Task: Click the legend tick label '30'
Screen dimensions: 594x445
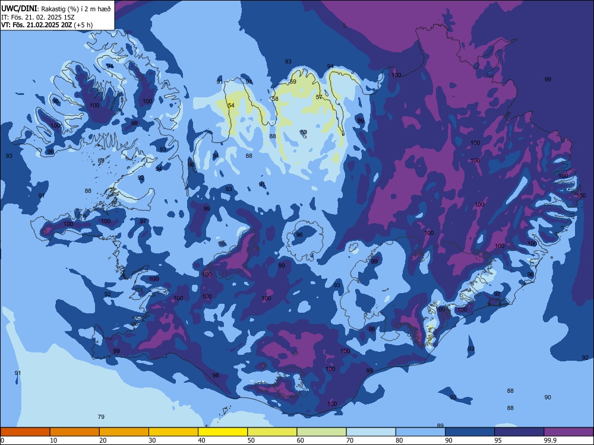Action: (x=152, y=440)
